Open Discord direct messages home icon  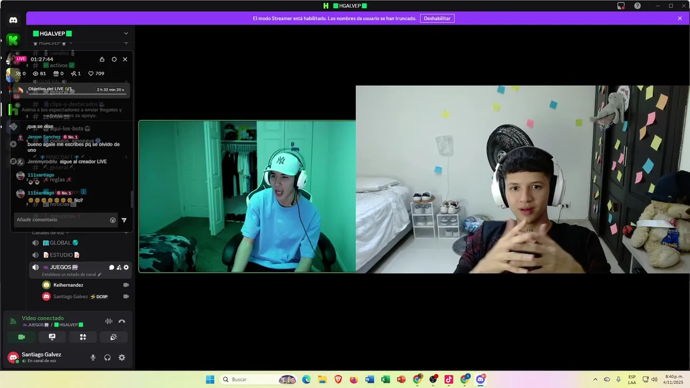tap(13, 20)
